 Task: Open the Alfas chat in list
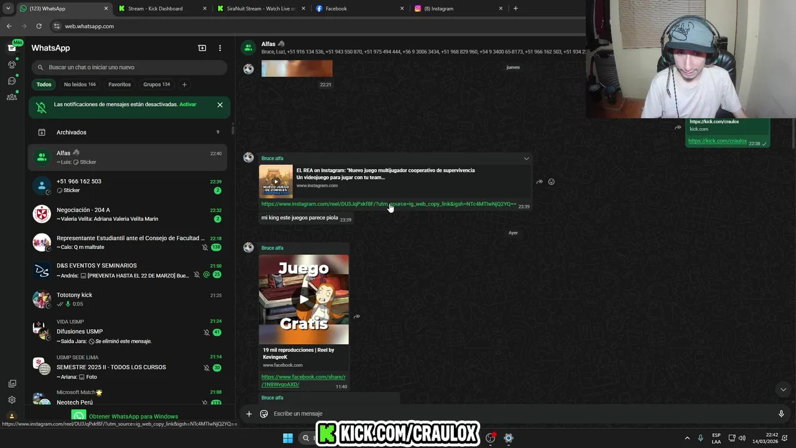(x=127, y=157)
